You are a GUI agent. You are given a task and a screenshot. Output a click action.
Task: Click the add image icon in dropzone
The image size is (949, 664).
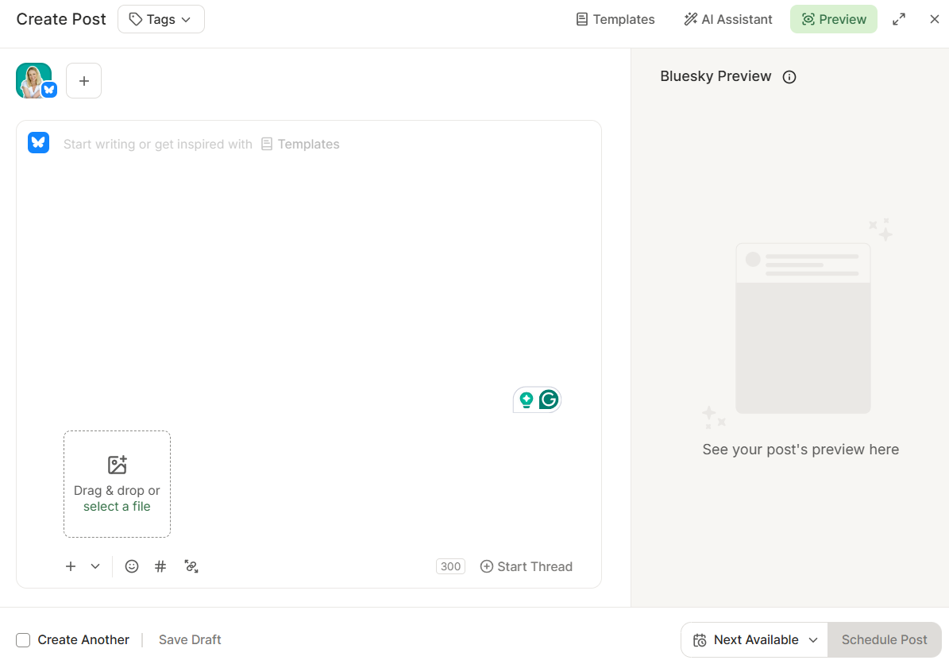click(117, 465)
